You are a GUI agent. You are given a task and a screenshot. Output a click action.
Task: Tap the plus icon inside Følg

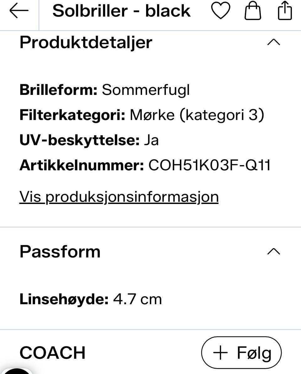tap(220, 352)
